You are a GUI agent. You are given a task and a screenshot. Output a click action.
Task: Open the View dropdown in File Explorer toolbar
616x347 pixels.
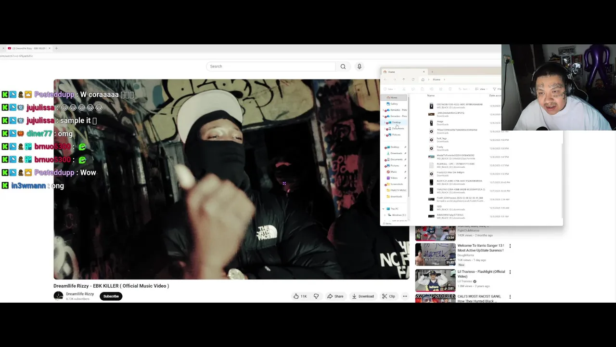(480, 89)
